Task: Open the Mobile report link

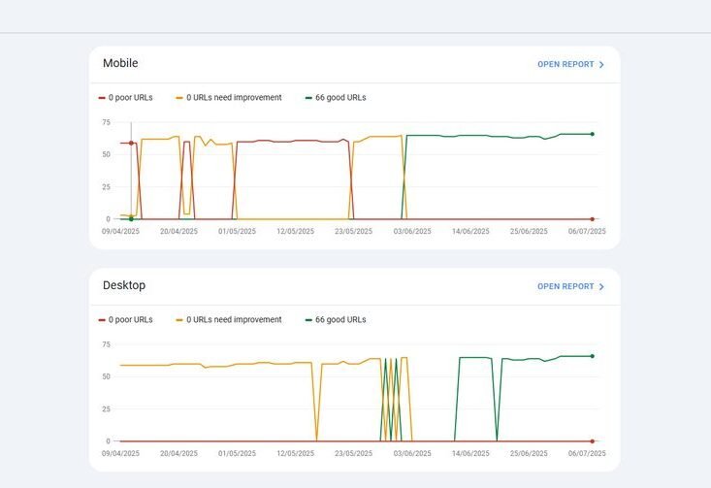Action: (566, 65)
